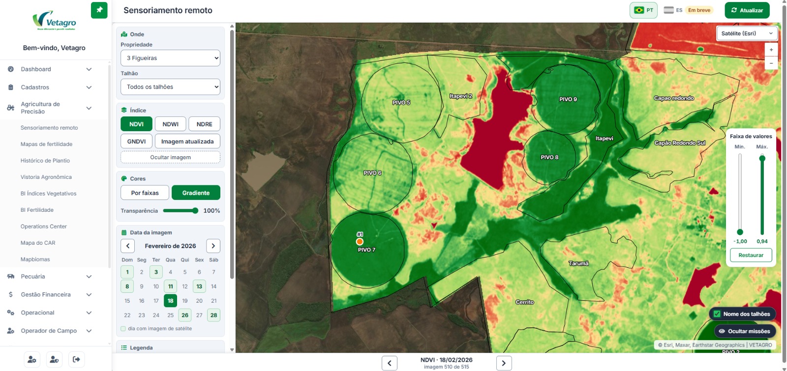
Task: Select the NDWI index option
Action: coord(171,124)
